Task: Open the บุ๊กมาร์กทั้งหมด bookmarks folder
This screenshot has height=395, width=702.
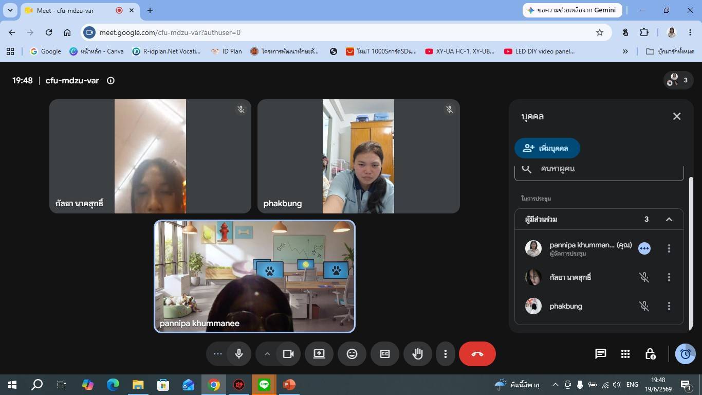Action: (670, 51)
